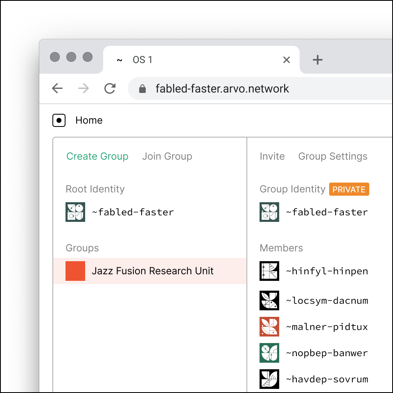Select member ~malner-pidtux

tap(327, 327)
